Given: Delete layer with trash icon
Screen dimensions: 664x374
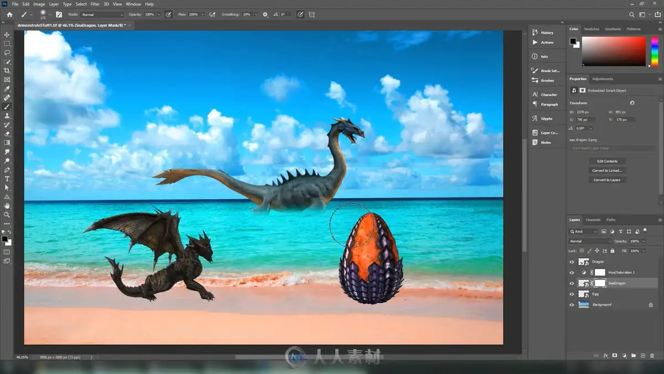Looking at the screenshot, I should (x=652, y=356).
